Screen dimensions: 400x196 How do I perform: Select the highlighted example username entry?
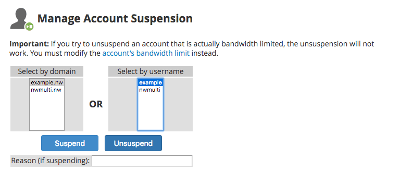click(x=151, y=82)
